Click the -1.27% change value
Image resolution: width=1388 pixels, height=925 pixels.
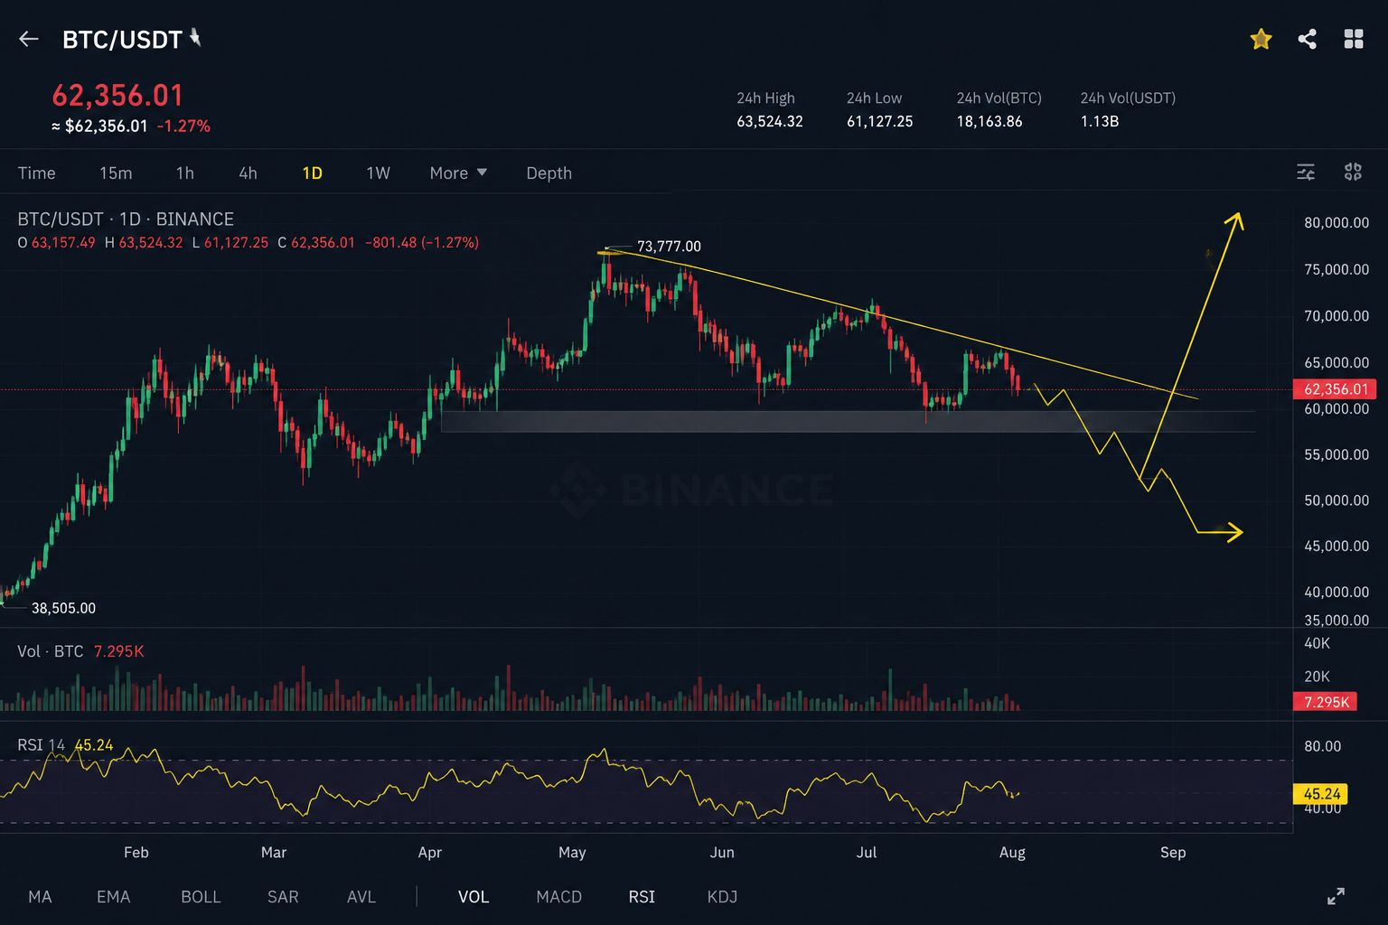pyautogui.click(x=183, y=126)
